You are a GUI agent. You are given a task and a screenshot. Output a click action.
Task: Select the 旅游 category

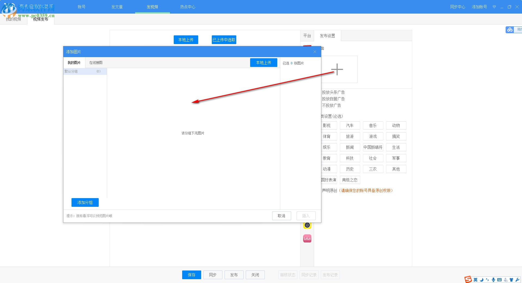[x=350, y=136]
